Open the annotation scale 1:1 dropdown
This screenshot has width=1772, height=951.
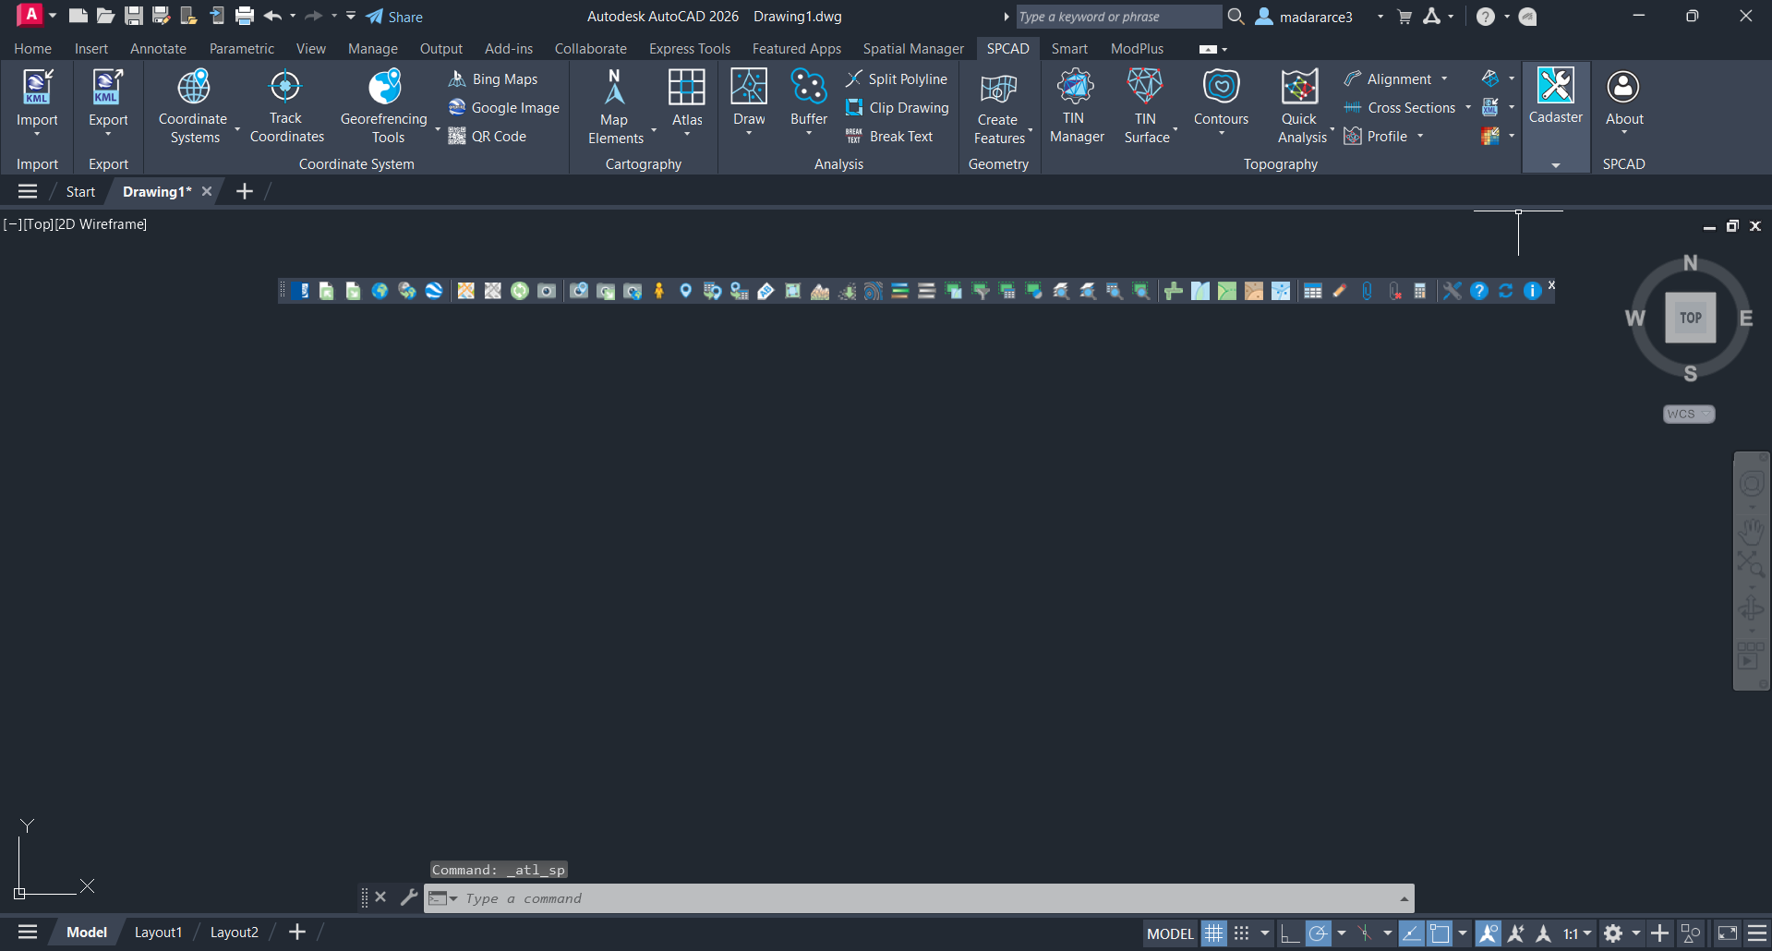1578,933
